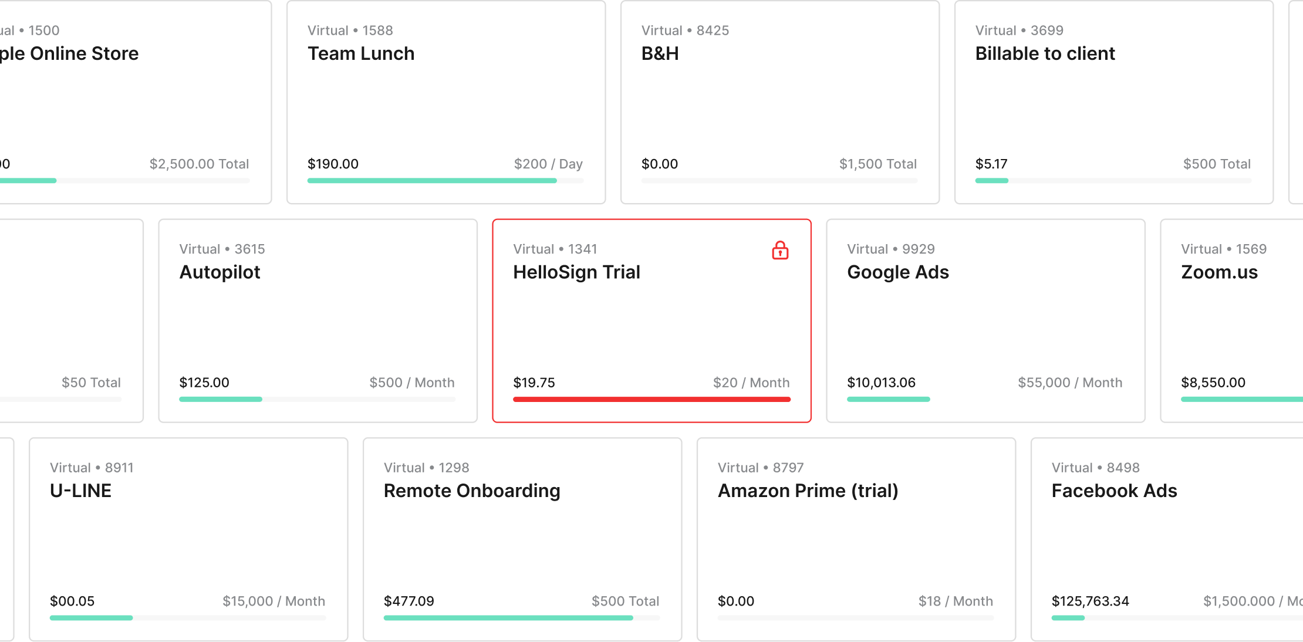Click the $125.00 spent amount on Autopilot
The width and height of the screenshot is (1303, 642).
pos(204,383)
